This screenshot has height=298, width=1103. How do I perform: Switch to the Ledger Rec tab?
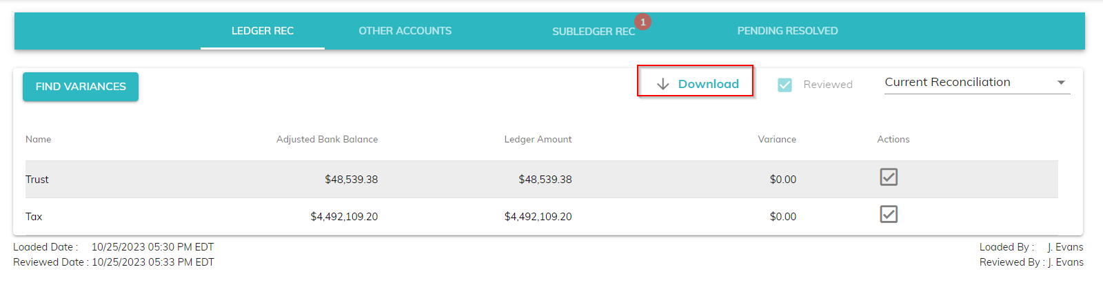point(263,31)
